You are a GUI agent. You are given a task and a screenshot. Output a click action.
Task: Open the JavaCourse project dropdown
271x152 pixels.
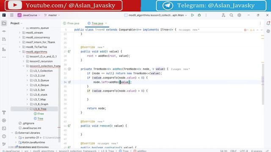[x=29, y=15]
